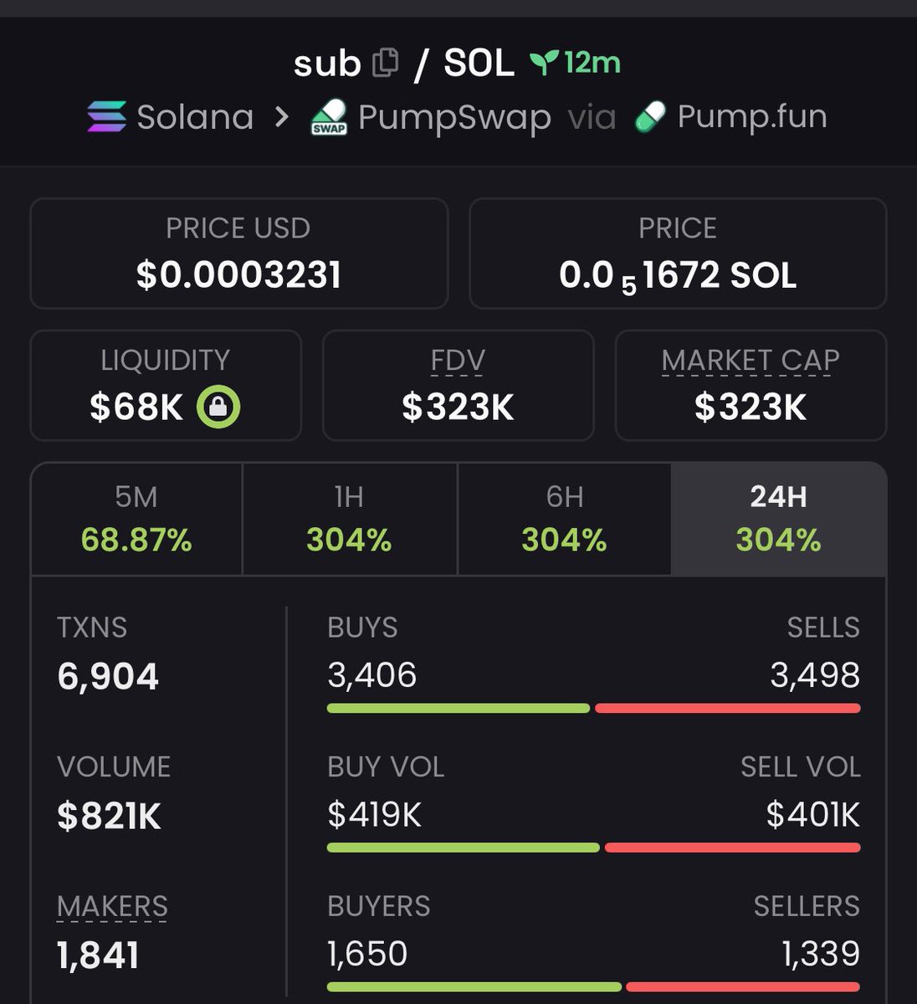The width and height of the screenshot is (917, 1004).
Task: Click the PRICE USD value box
Action: (239, 254)
